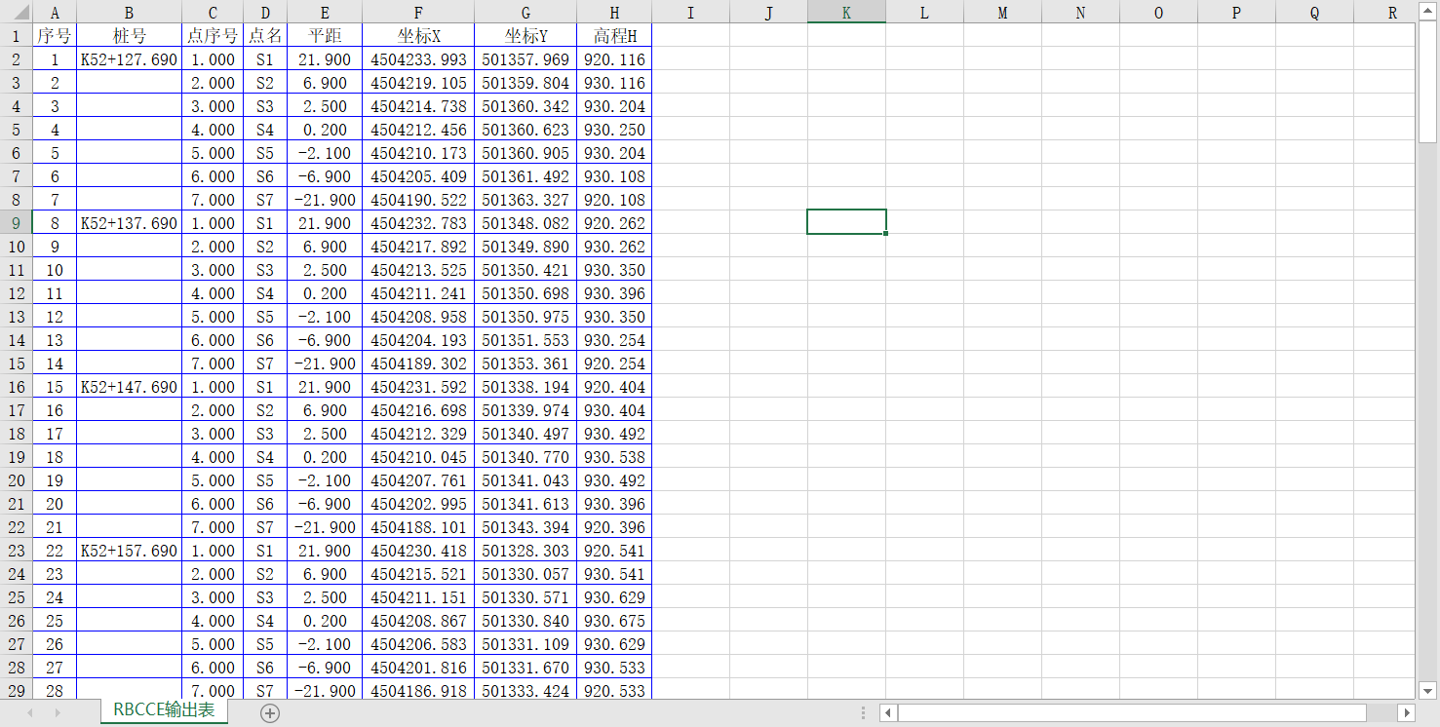Select row header 9
Screen dimensions: 1440x727
pyautogui.click(x=17, y=223)
